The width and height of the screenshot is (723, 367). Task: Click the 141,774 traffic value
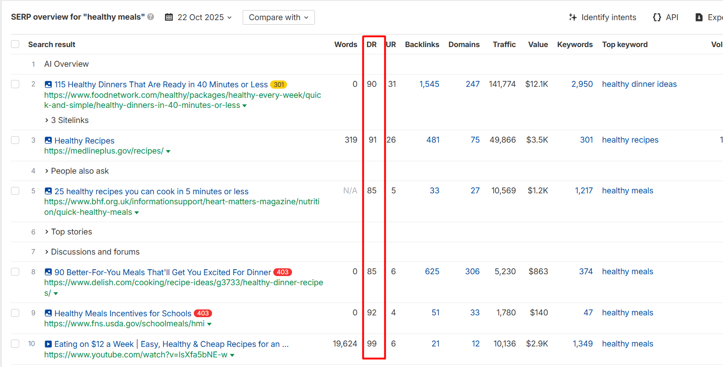pos(502,84)
